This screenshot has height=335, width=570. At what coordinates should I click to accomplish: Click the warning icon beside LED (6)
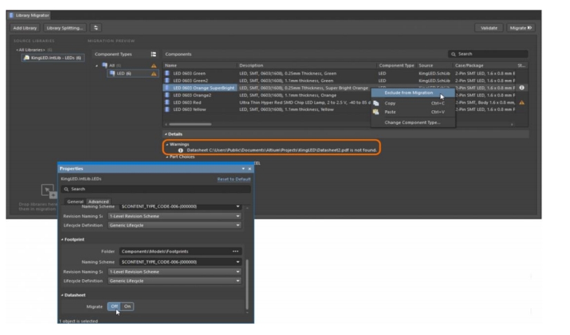[x=154, y=74]
